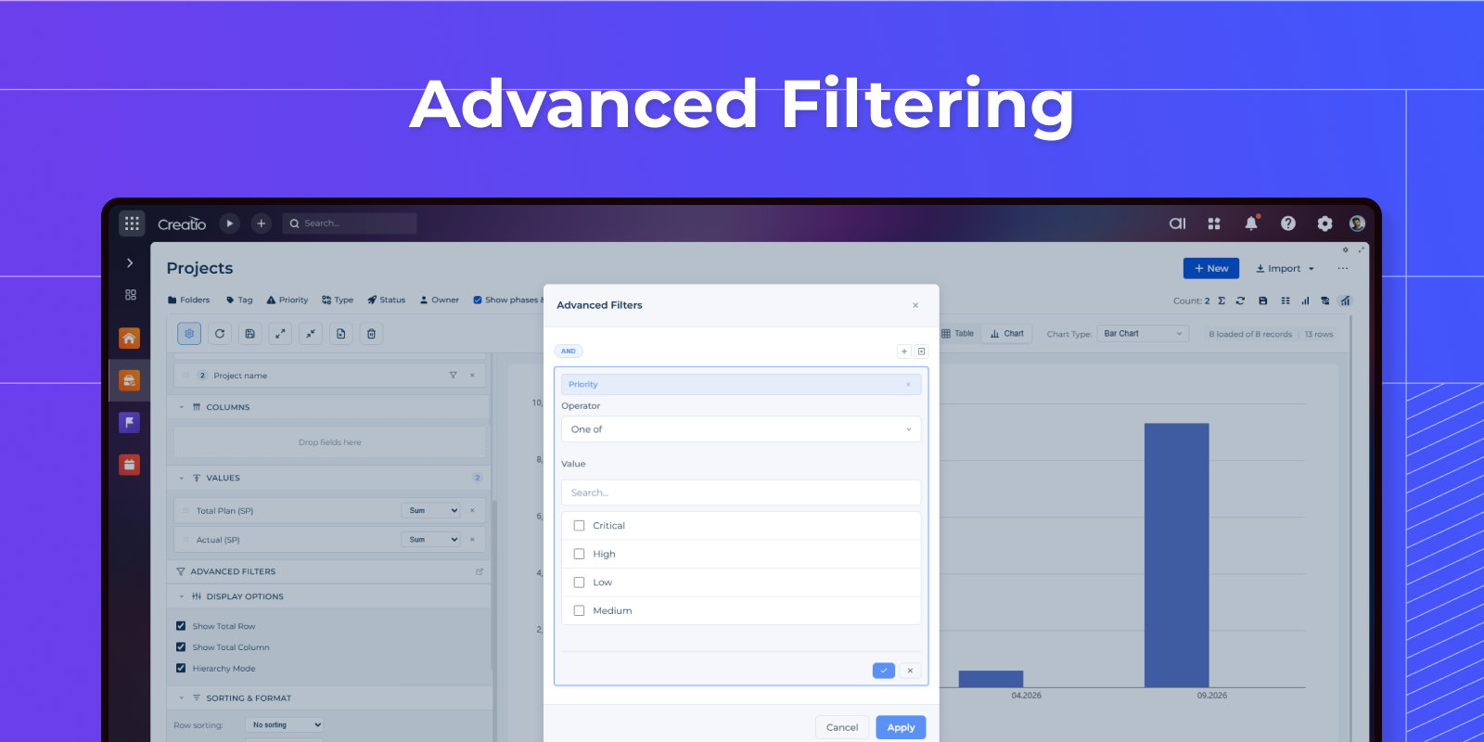Open the Operator 'One of' dropdown
The image size is (1484, 742).
pos(740,429)
